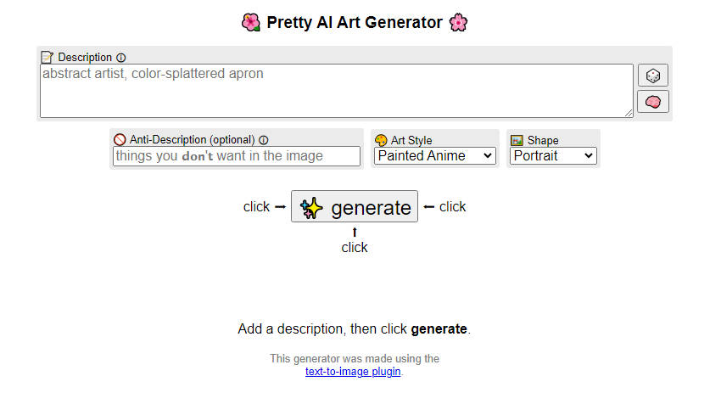The height and width of the screenshot is (404, 721).
Task: Click the red prohibited icon beside Anti-Description
Action: coord(120,140)
